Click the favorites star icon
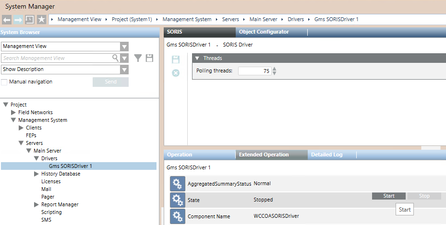The image size is (446, 225). [x=41, y=20]
